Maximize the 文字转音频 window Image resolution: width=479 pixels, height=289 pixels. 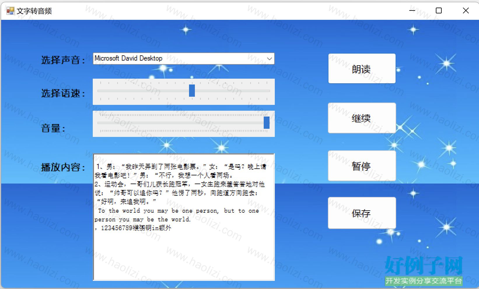click(438, 11)
